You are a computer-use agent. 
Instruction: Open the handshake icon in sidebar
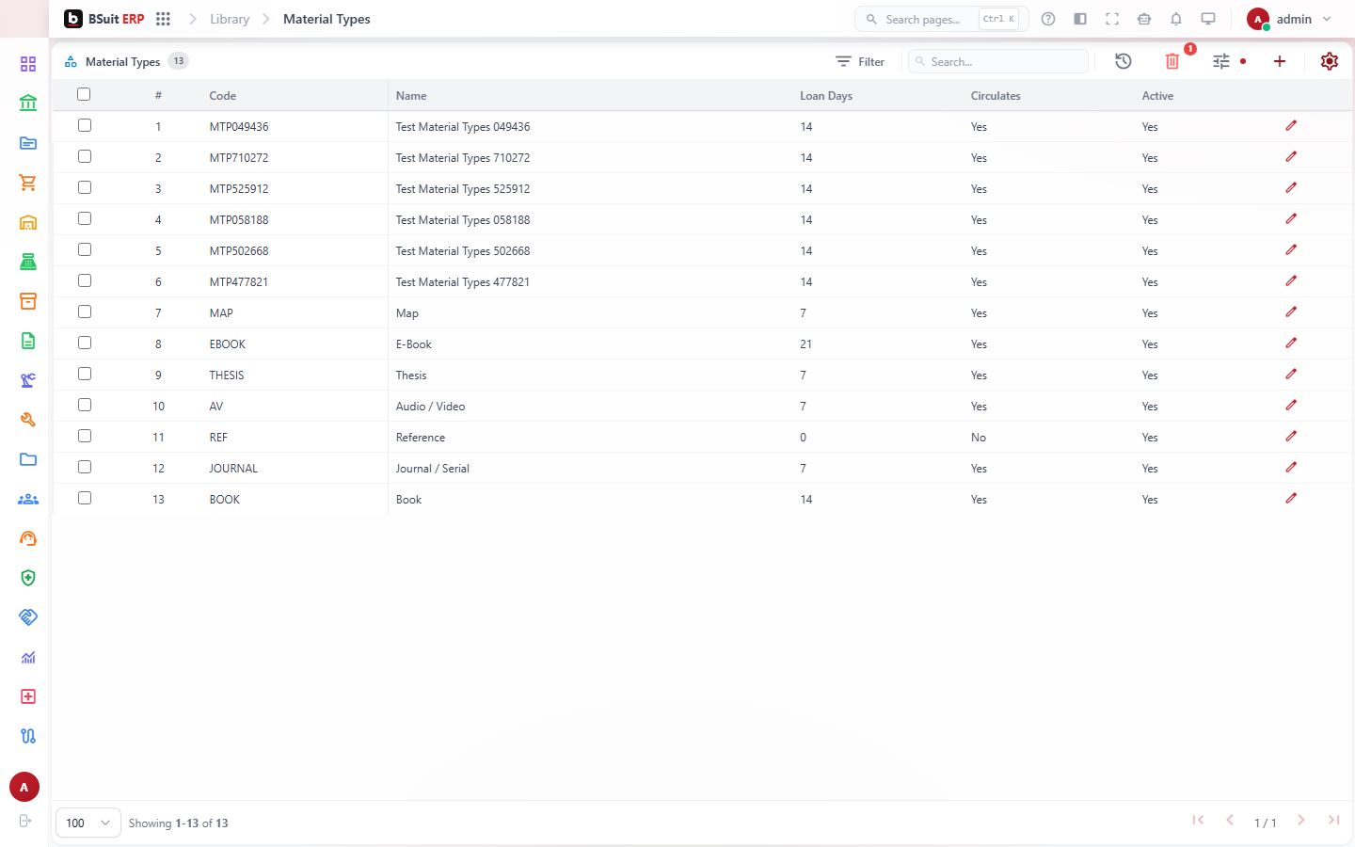point(28,617)
